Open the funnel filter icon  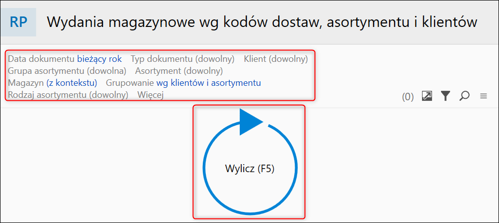pyautogui.click(x=446, y=96)
